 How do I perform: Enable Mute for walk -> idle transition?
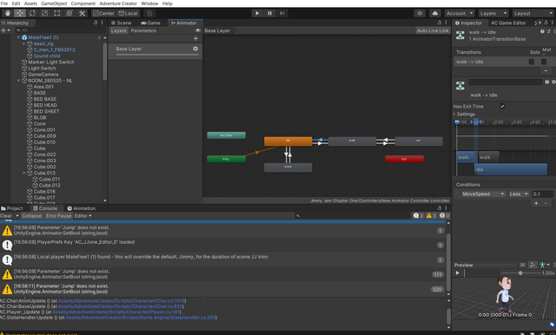[544, 62]
